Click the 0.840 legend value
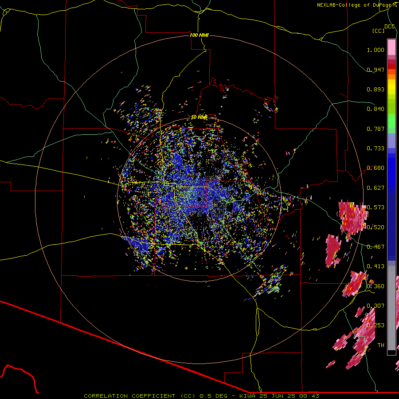The width and height of the screenshot is (399, 399). [x=376, y=109]
